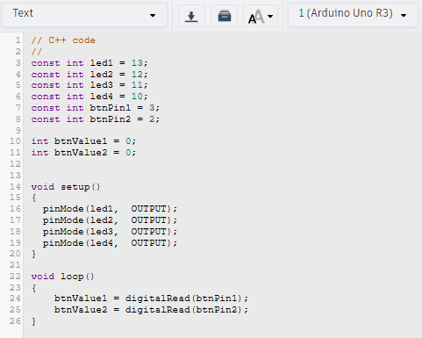Image resolution: width=422 pixels, height=338 pixels.
Task: Open the font size menu
Action: [261, 16]
